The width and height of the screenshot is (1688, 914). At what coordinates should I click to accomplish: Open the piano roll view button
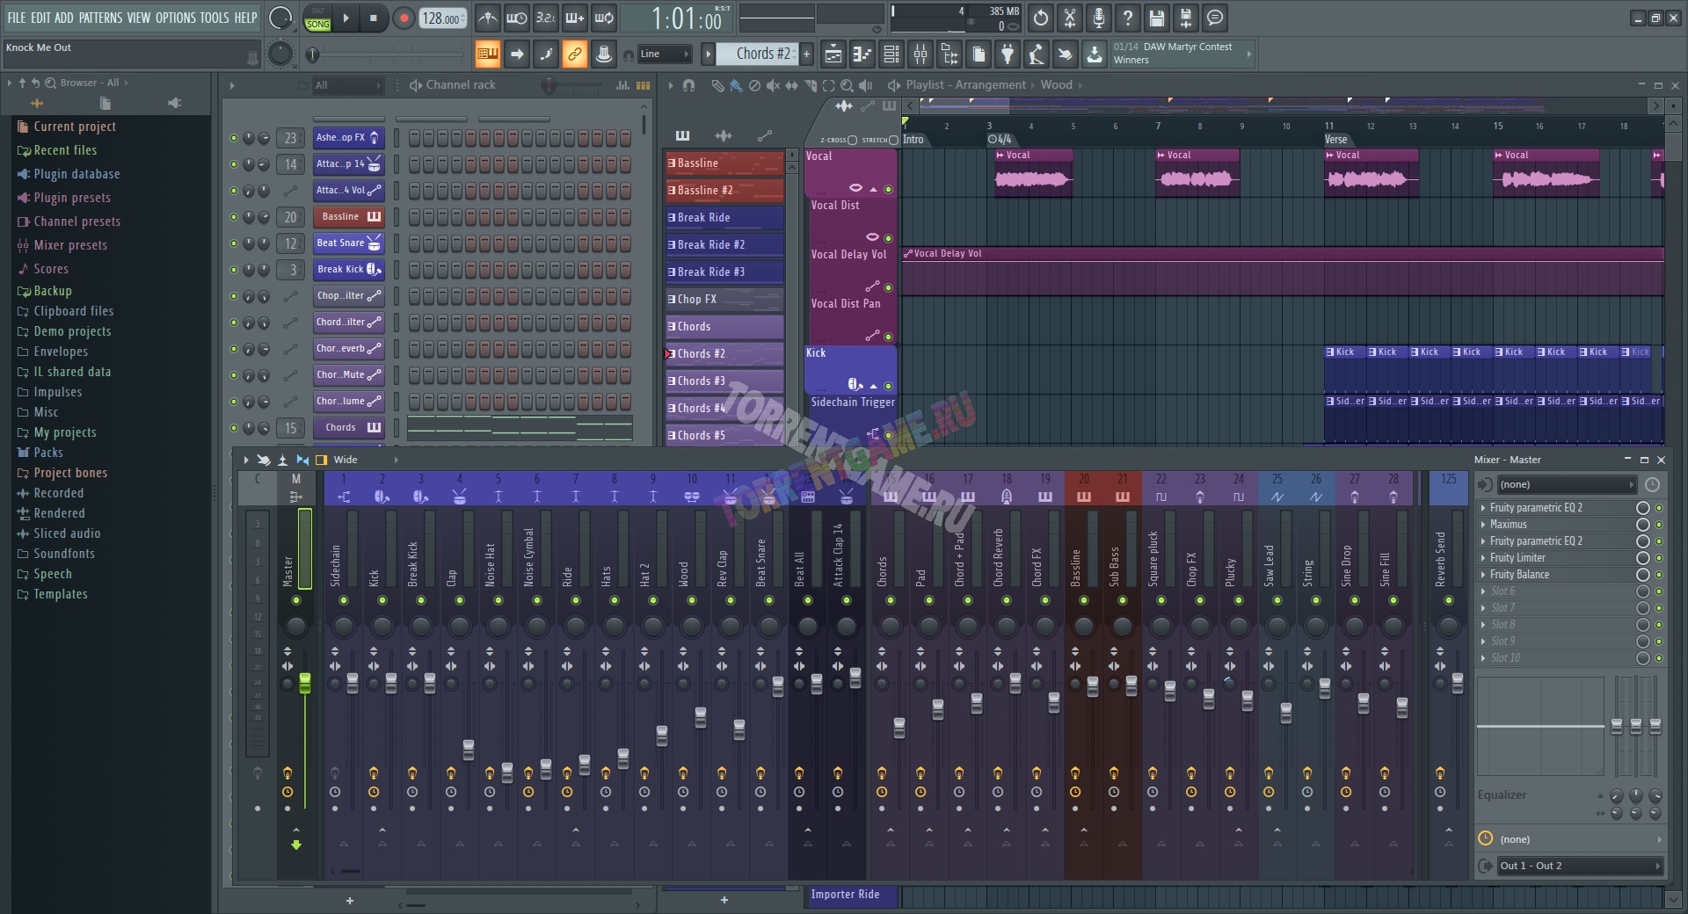tap(862, 54)
